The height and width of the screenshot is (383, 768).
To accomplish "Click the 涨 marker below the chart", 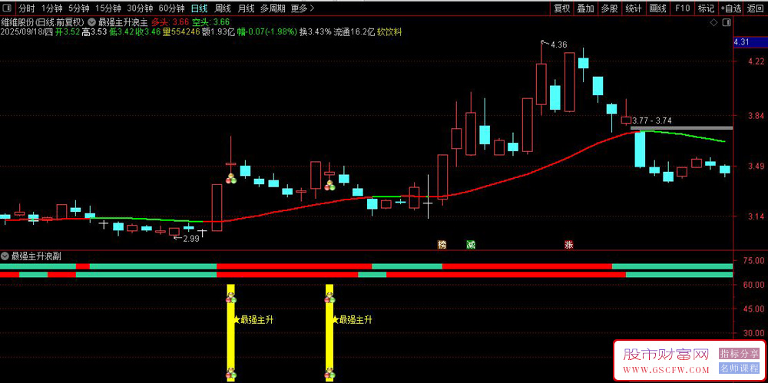I will click(568, 245).
